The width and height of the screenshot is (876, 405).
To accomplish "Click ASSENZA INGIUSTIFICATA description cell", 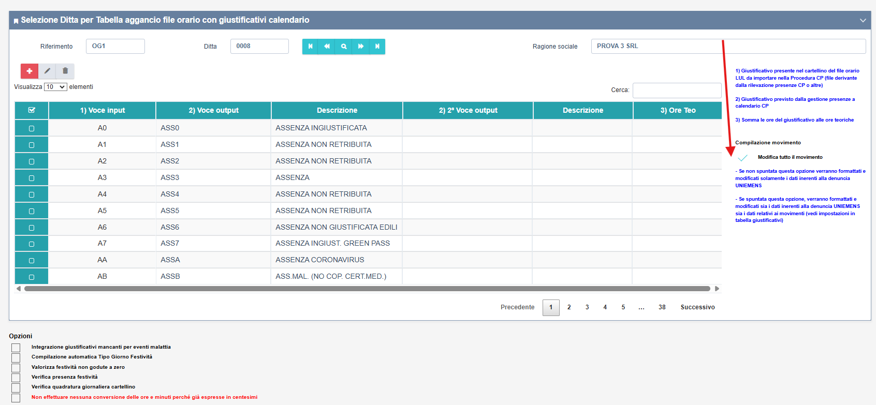I will [x=337, y=128].
